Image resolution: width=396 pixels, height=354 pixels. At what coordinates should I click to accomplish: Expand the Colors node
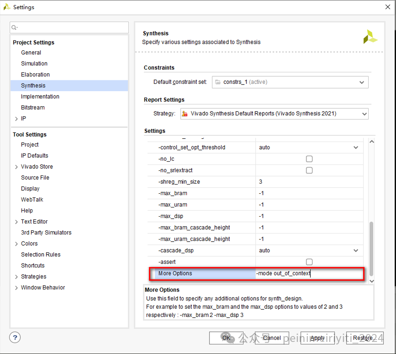(17, 244)
